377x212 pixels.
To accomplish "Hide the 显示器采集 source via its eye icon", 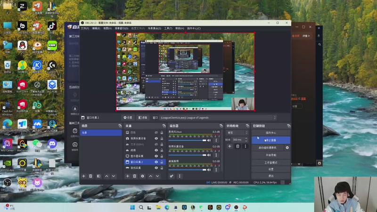I will click(x=156, y=156).
